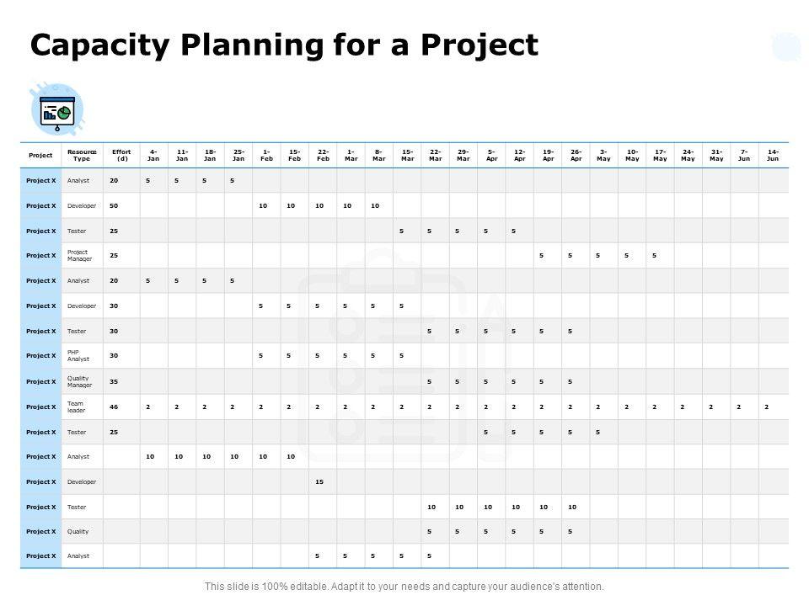Select the effort value '50' cell
Image resolution: width=809 pixels, height=606 pixels.
coord(114,205)
